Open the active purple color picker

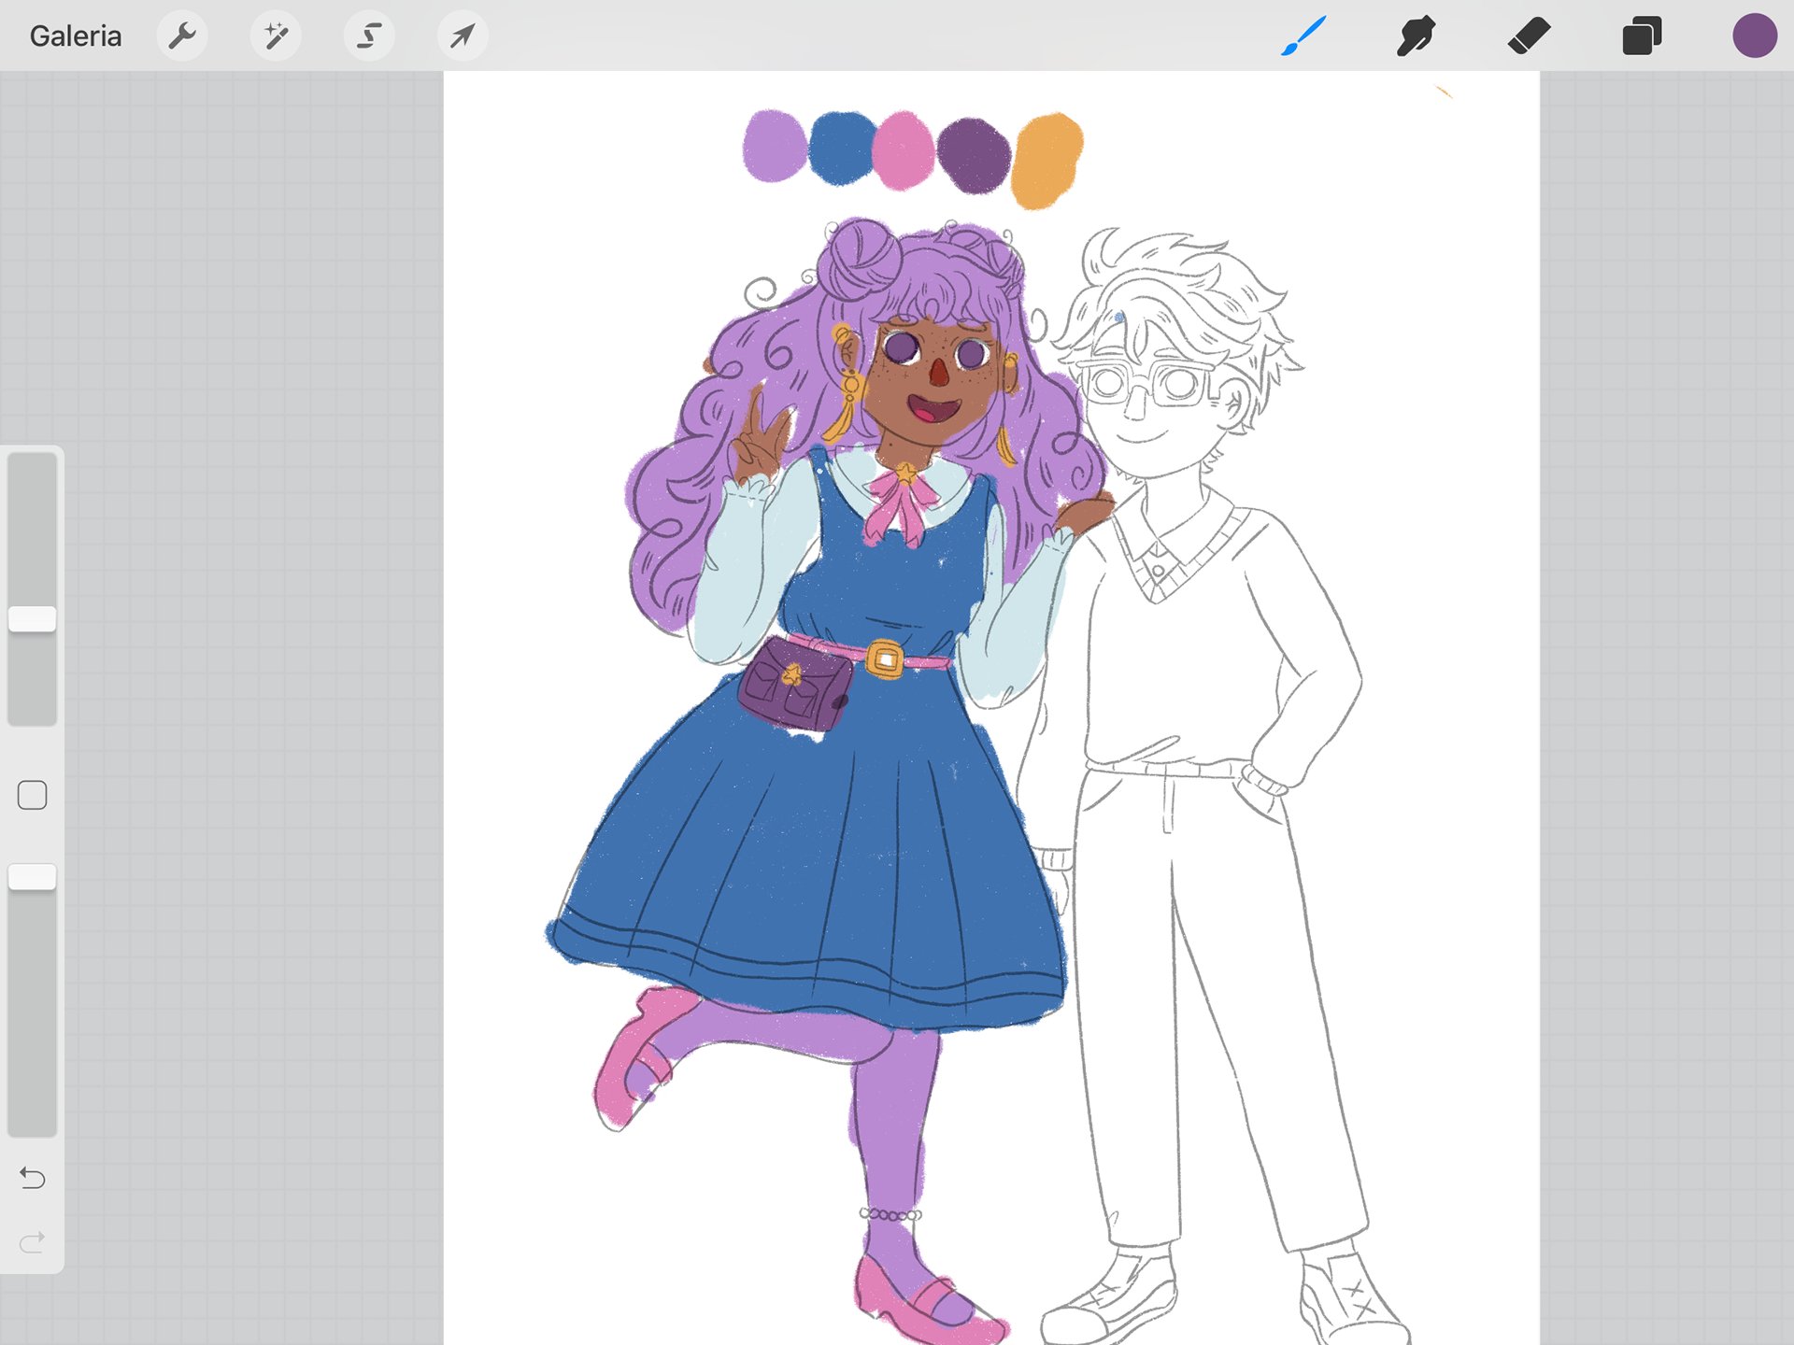point(1754,36)
